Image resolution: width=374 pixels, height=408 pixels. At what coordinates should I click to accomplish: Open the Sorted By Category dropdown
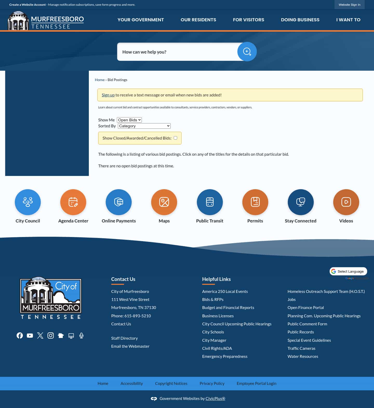[144, 126]
